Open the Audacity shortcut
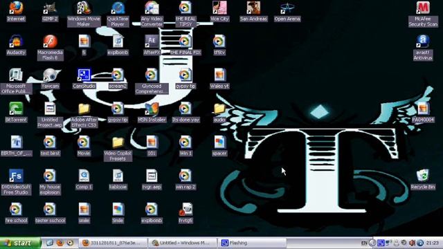Screen dimensions: 443x249 (16, 45)
